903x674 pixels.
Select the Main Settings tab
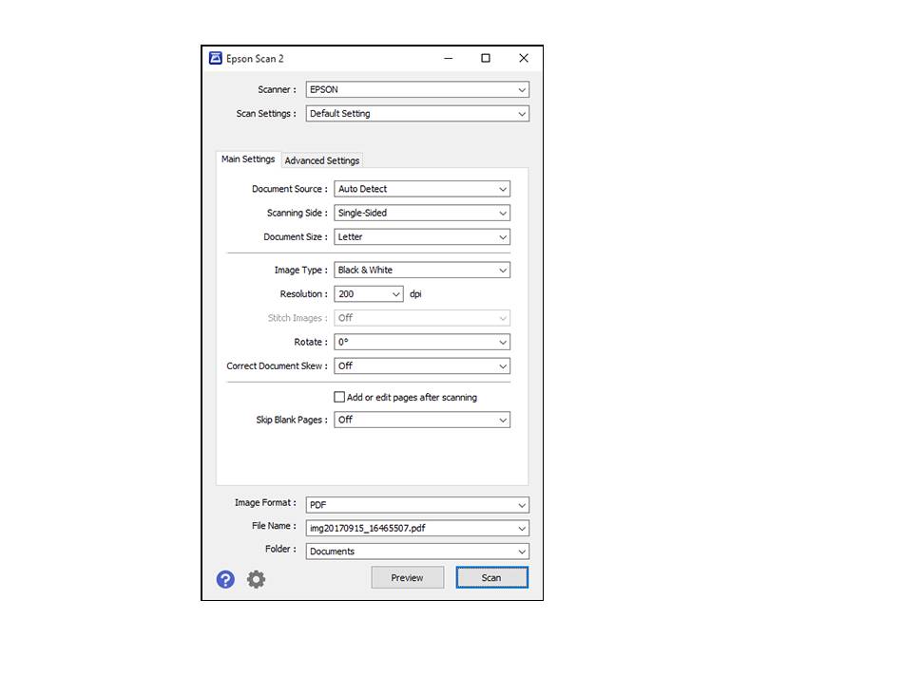(248, 159)
